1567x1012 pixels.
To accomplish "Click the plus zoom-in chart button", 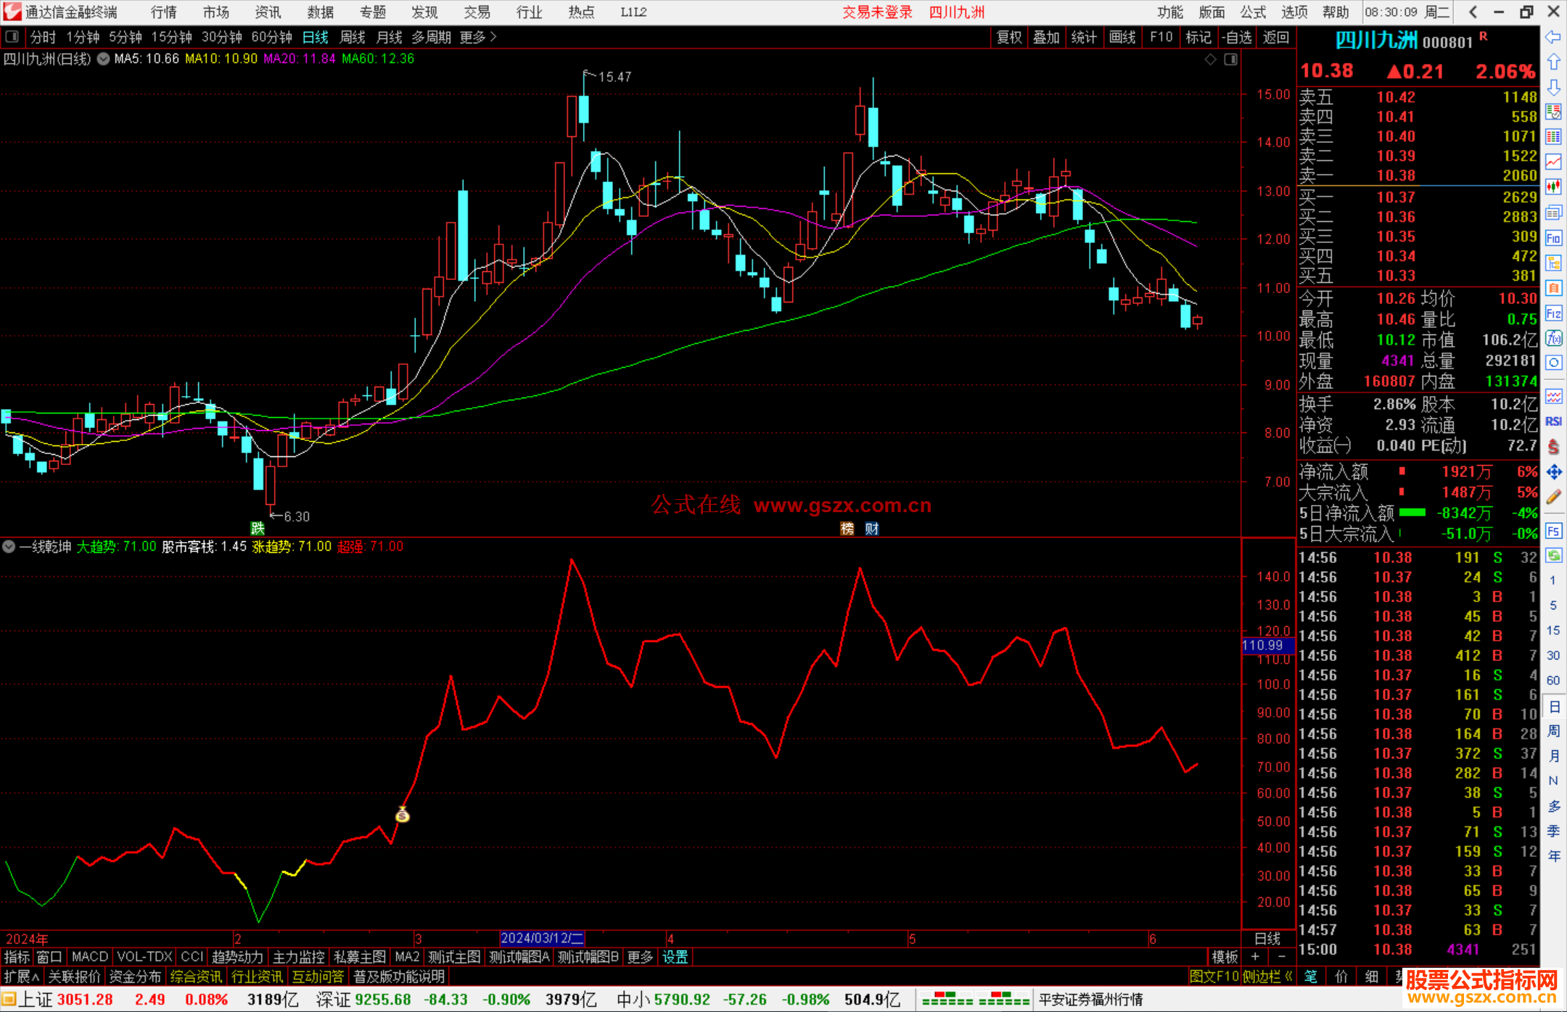I will pos(1256,957).
